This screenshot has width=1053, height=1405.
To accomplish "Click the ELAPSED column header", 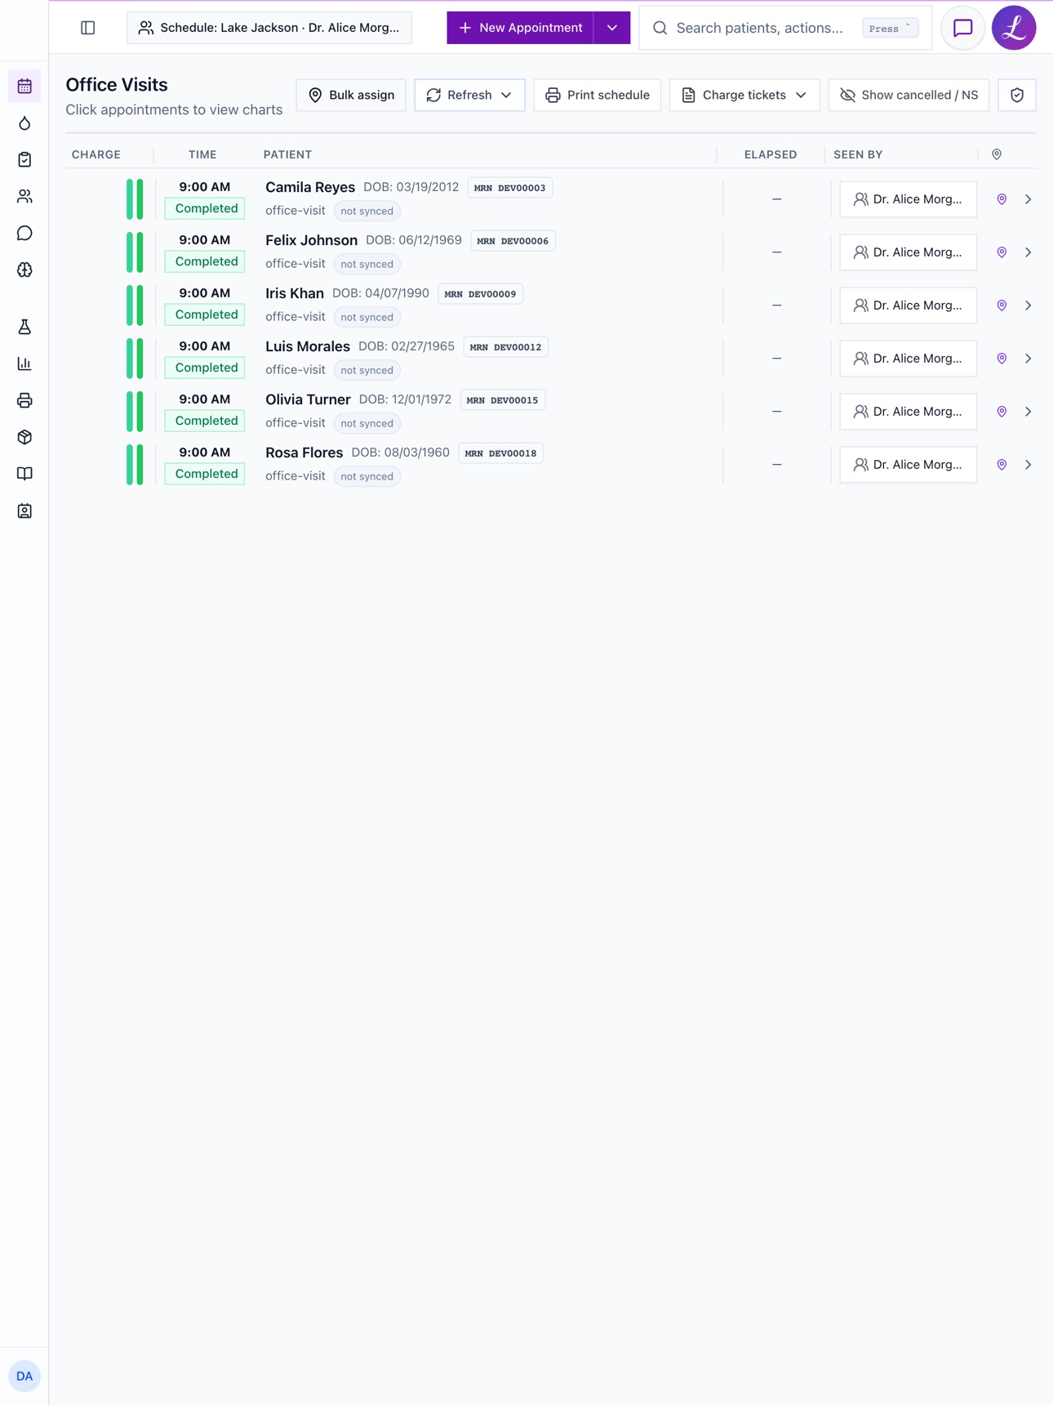I will tap(771, 154).
